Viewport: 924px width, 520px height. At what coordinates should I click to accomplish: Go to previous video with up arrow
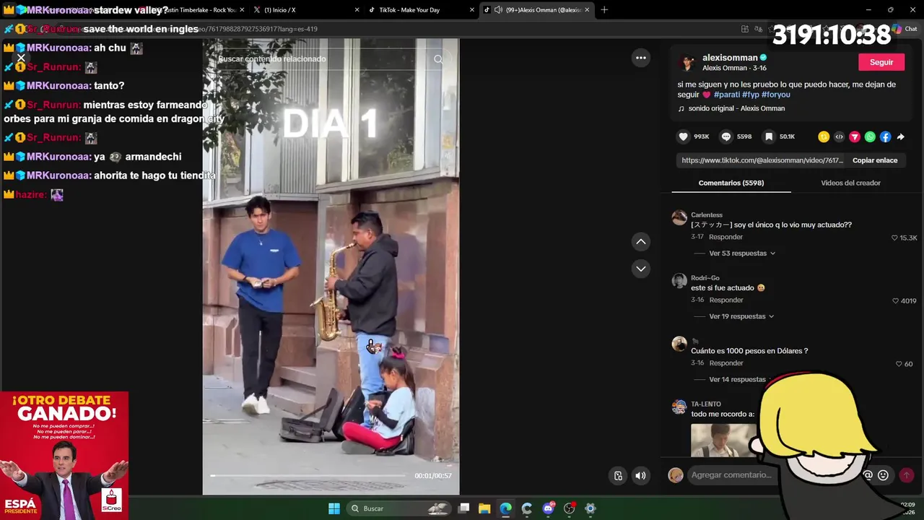coord(640,242)
